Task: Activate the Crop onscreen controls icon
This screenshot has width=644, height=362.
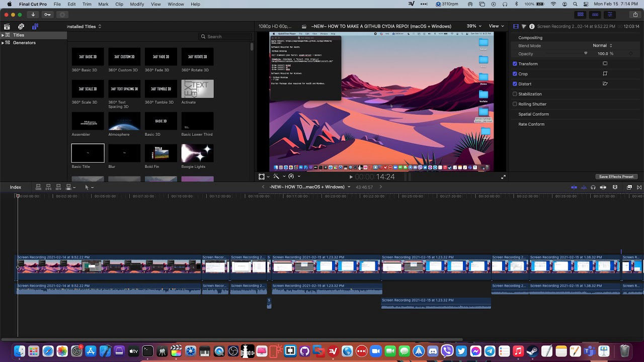Action: click(605, 74)
